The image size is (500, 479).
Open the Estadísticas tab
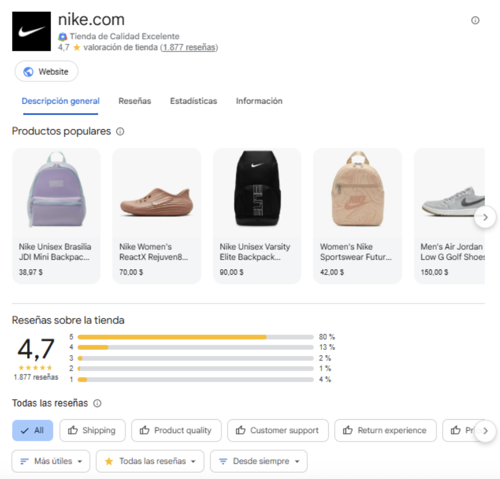193,101
